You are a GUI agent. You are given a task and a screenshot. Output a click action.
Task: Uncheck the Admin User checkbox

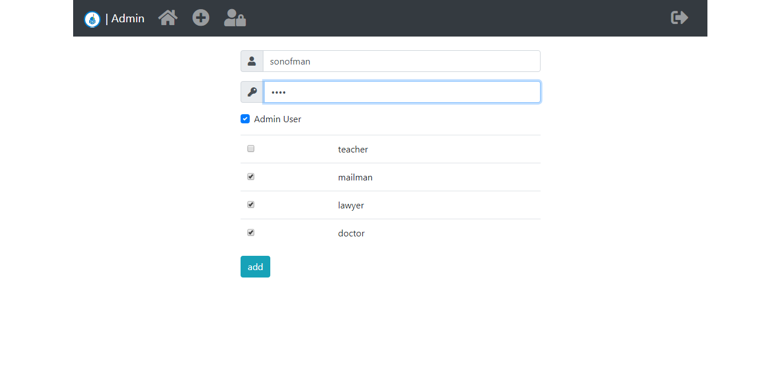(x=245, y=119)
